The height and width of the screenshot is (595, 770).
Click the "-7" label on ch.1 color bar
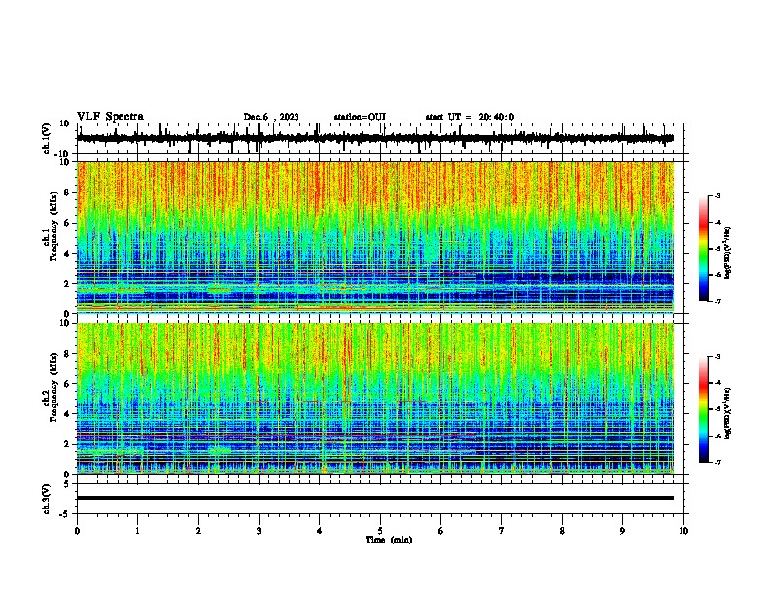(x=717, y=301)
